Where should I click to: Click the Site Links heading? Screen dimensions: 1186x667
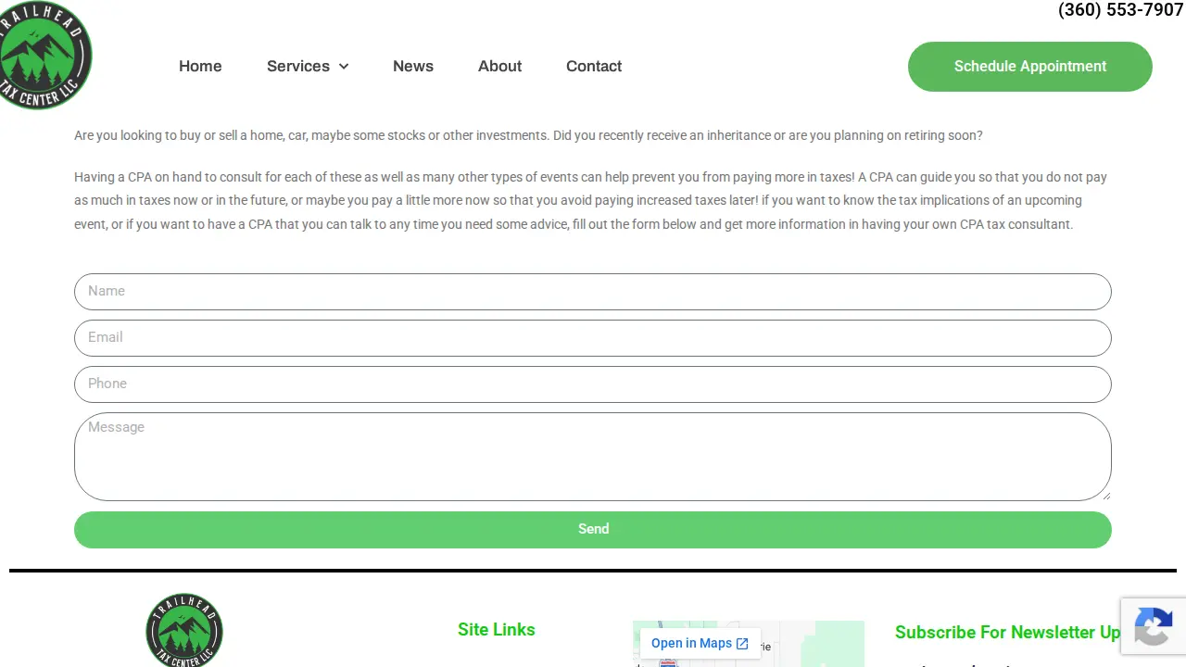497,630
